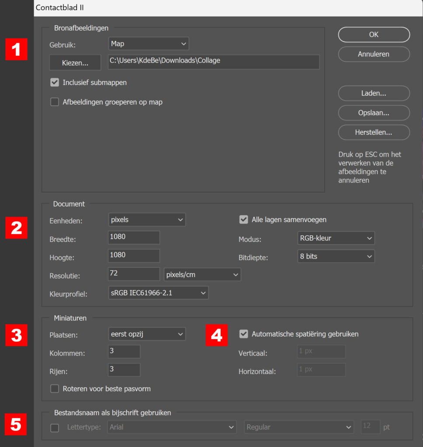Click the Herstellen... button

click(x=374, y=132)
